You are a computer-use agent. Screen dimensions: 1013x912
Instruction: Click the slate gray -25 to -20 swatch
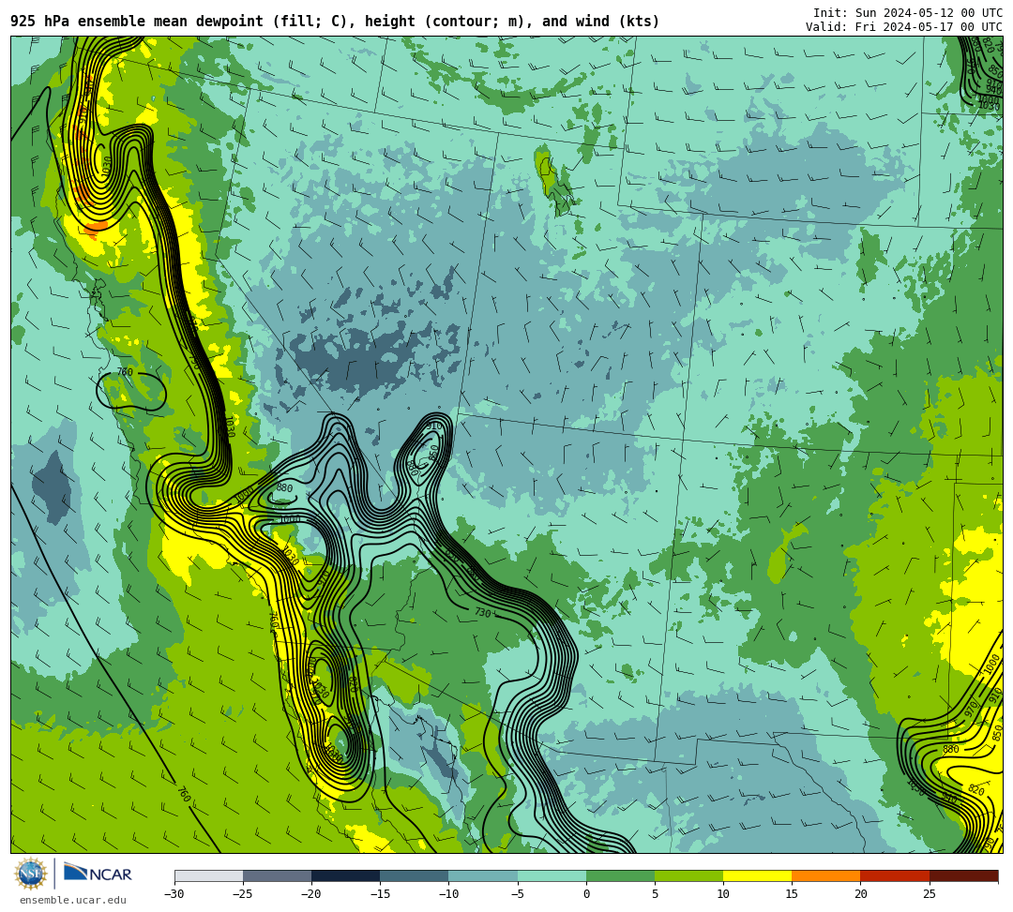[277, 875]
